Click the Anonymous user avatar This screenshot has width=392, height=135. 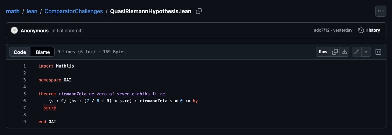click(14, 30)
